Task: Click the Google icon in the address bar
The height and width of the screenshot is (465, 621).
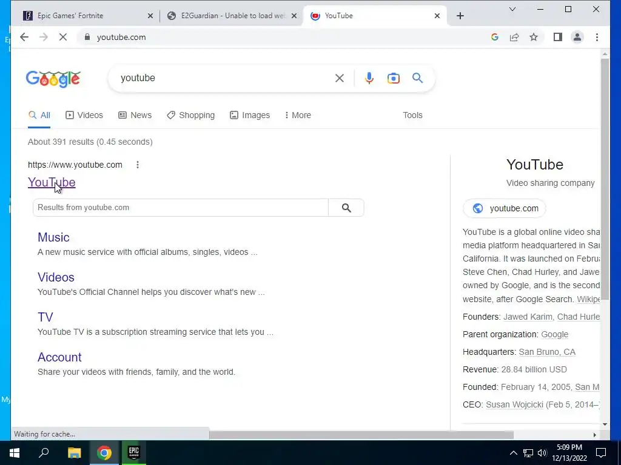Action: pos(495,37)
